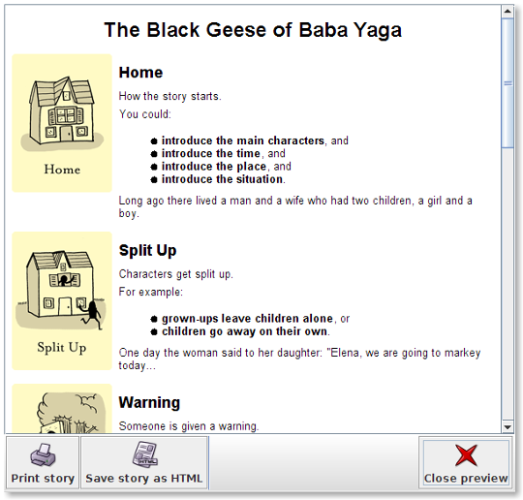Image resolution: width=523 pixels, height=500 pixels.
Task: Click the Home section heading
Action: (140, 73)
